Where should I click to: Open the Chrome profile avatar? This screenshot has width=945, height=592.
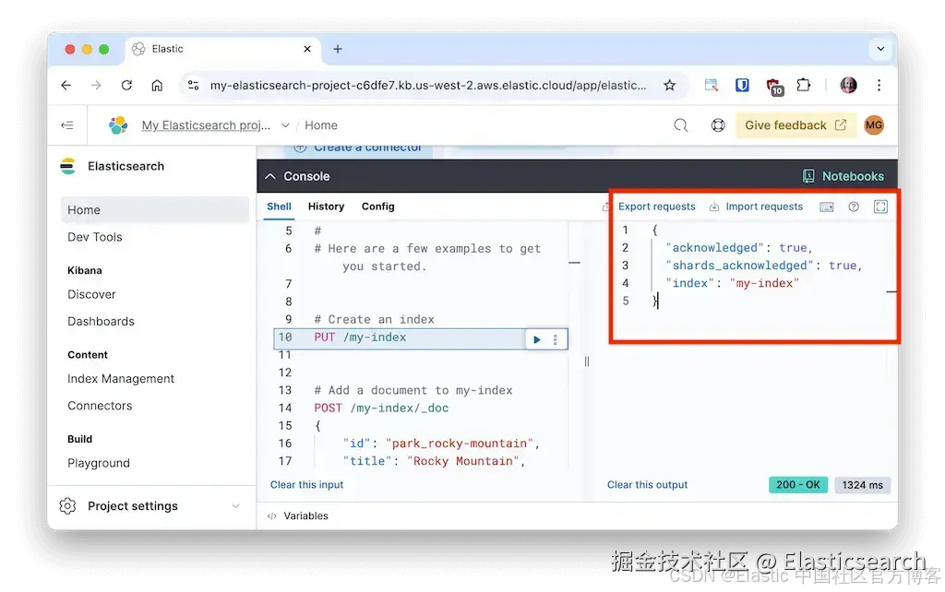point(849,85)
